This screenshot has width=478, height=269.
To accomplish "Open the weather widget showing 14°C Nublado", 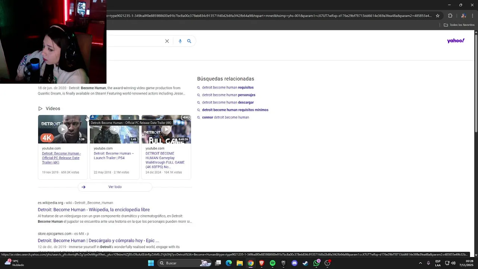I will click(13, 263).
